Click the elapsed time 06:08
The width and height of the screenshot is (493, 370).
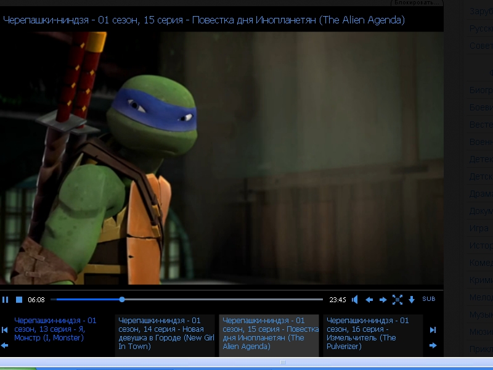click(36, 300)
